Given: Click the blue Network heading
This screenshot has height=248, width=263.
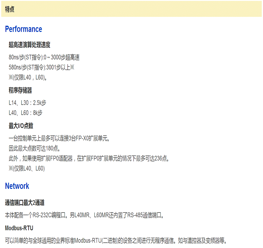Looking at the screenshot, I should (x=17, y=186).
